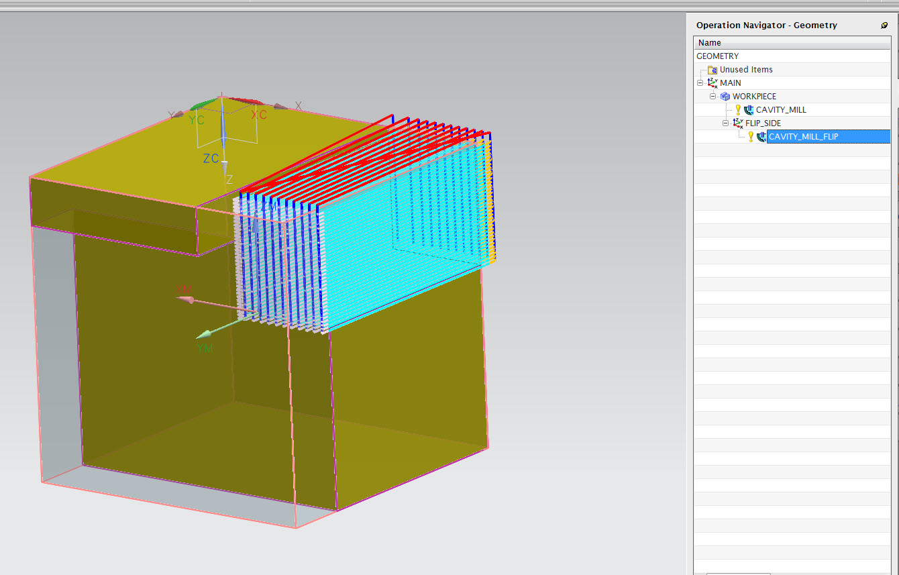The image size is (899, 575).
Task: Click the MAIN MCS axis icon
Action: pyautogui.click(x=712, y=83)
